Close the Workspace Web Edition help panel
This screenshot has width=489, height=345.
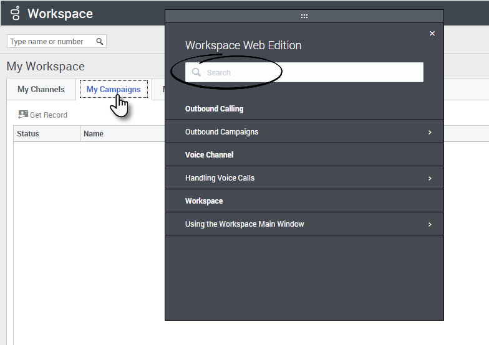432,34
